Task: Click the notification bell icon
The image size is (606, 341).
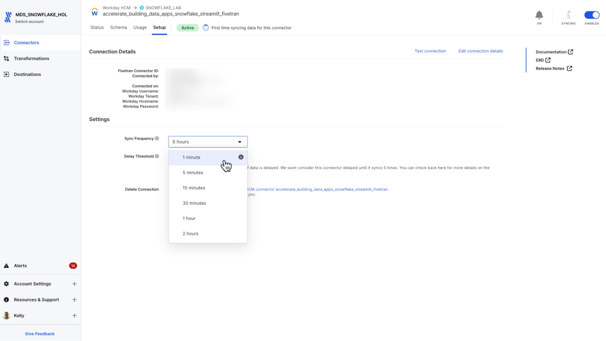Action: tap(539, 15)
